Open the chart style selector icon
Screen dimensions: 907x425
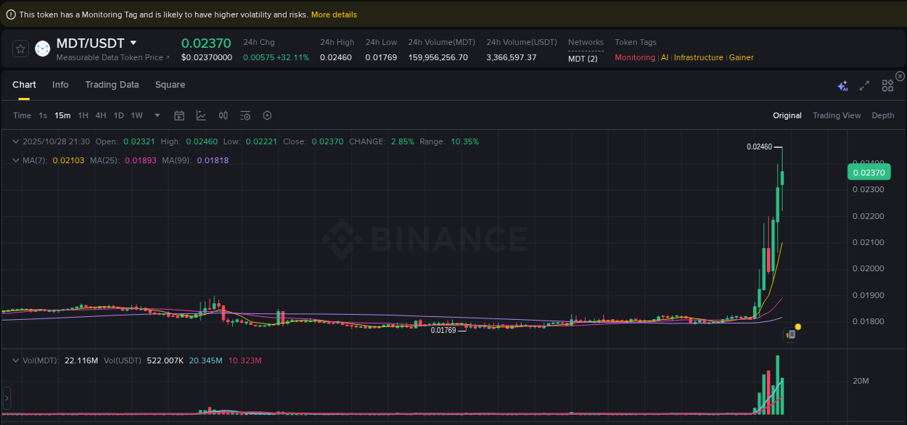click(200, 115)
